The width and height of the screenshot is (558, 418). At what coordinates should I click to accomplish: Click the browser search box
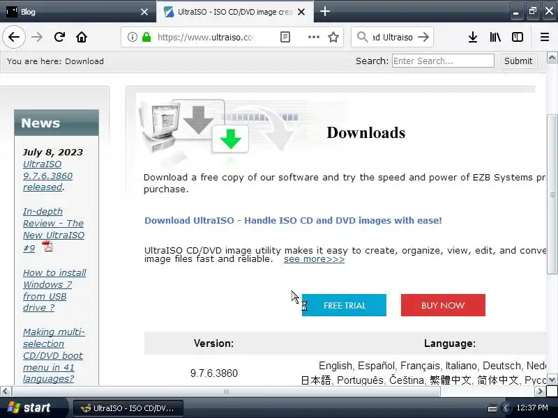coord(392,37)
